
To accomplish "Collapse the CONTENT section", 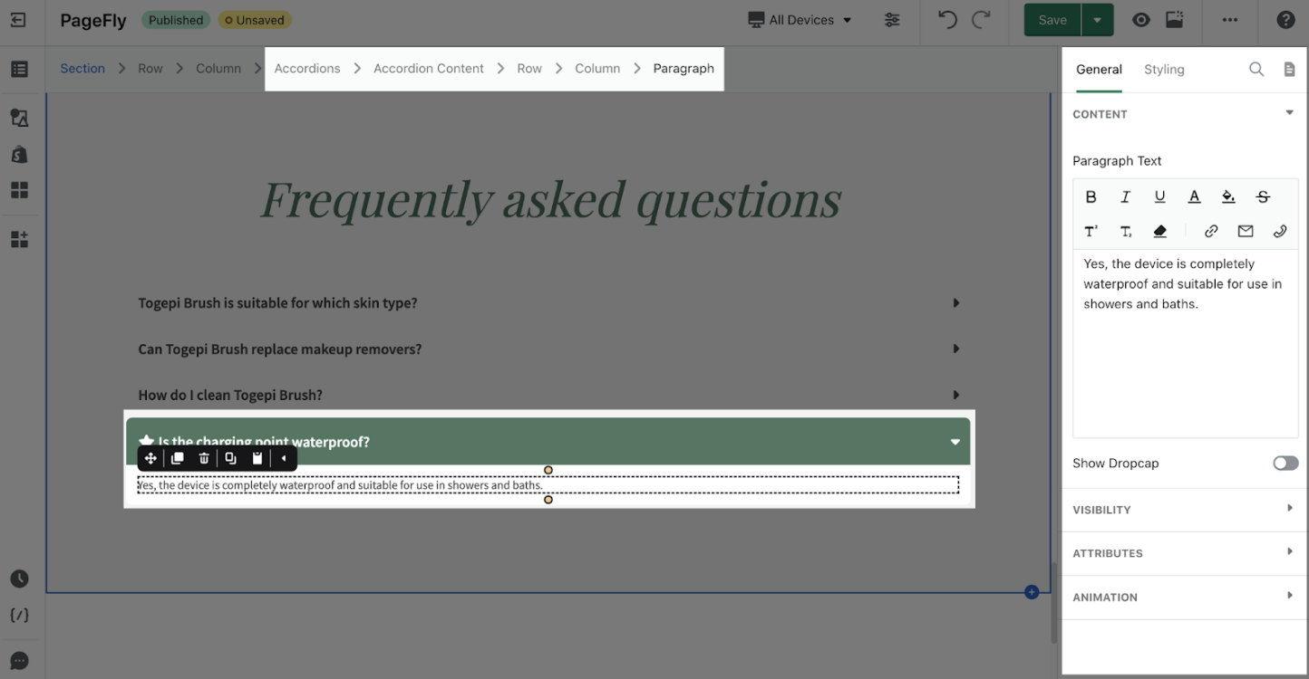I will 1289,113.
